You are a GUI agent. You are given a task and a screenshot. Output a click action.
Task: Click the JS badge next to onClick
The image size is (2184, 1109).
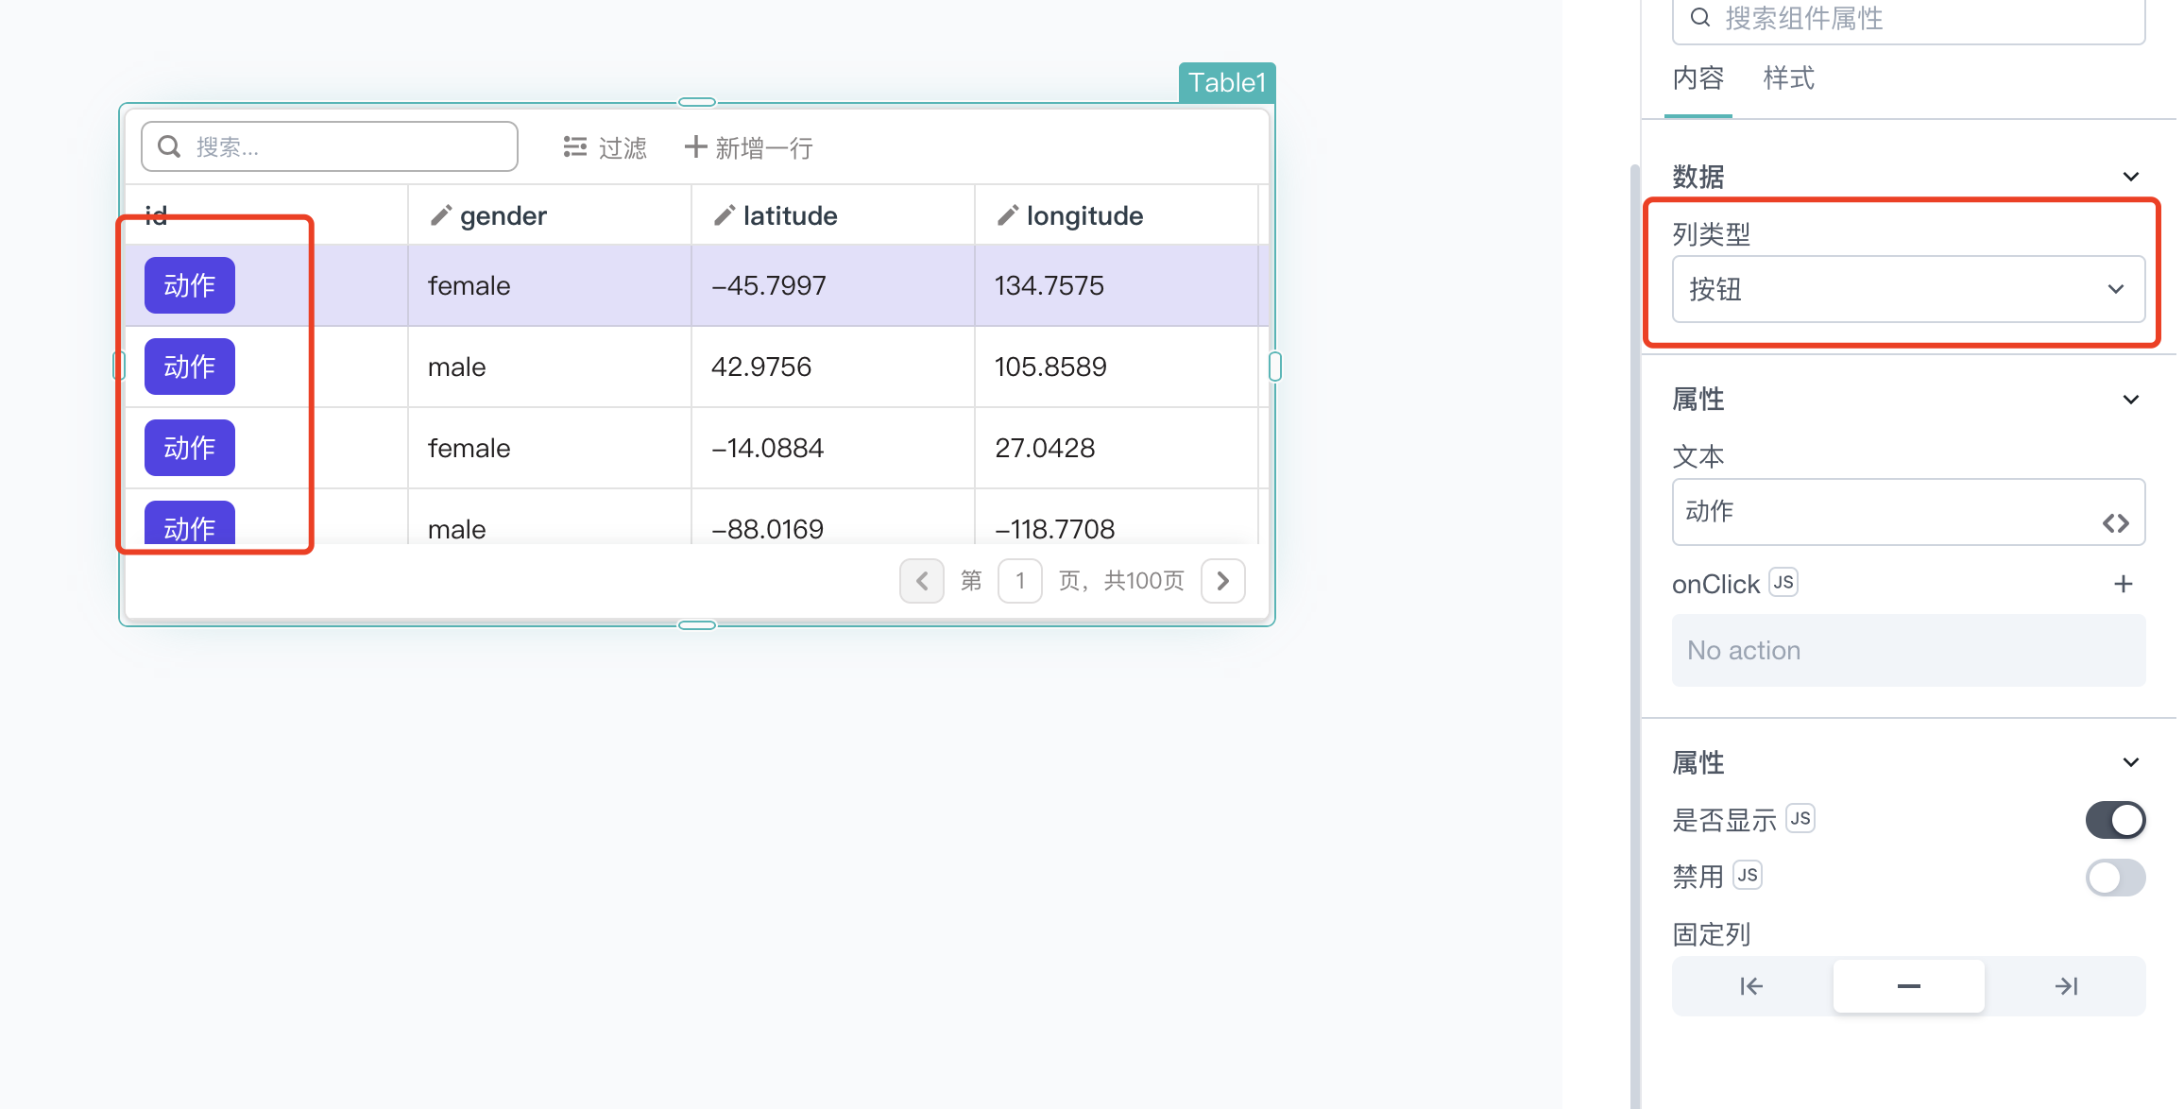tap(1783, 582)
